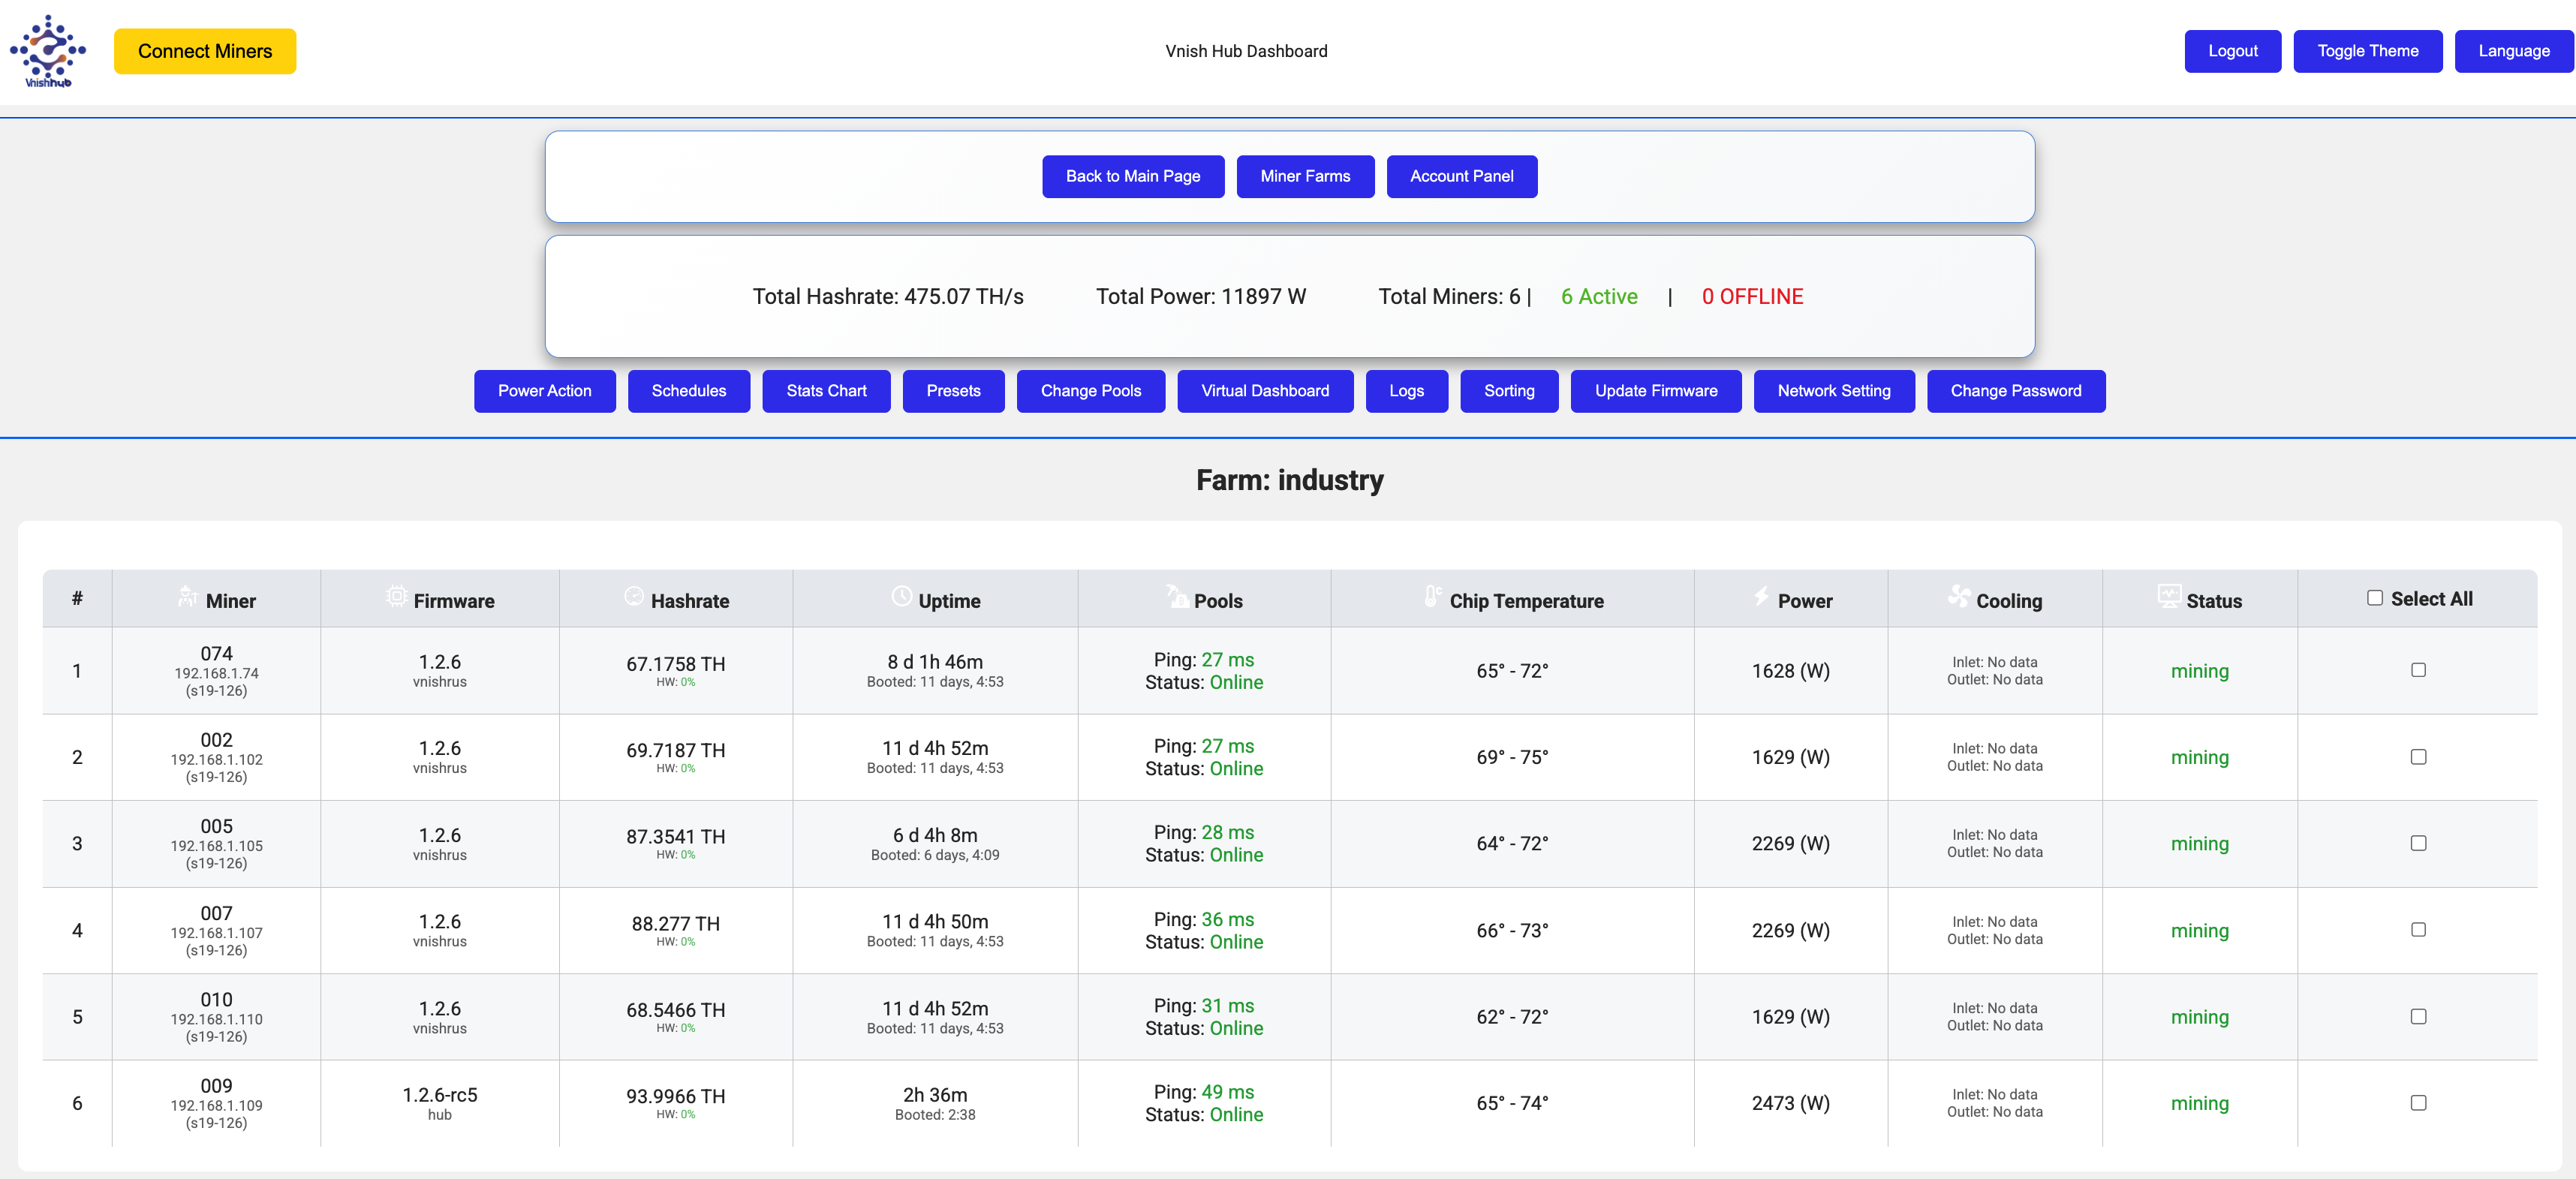Open Schedules

point(689,391)
